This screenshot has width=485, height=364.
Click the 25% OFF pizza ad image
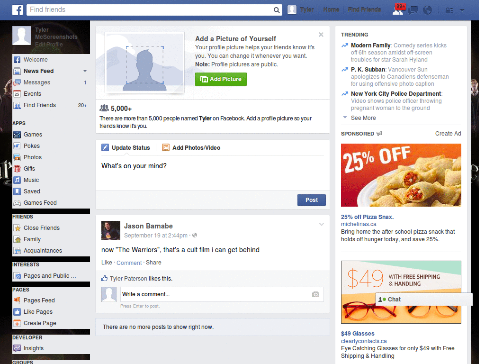click(401, 175)
